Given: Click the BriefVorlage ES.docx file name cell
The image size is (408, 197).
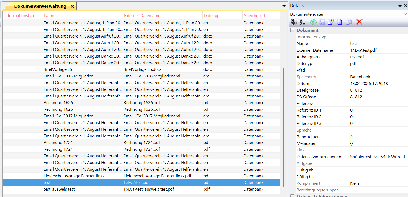Looking at the screenshot, I should pyautogui.click(x=163, y=69).
